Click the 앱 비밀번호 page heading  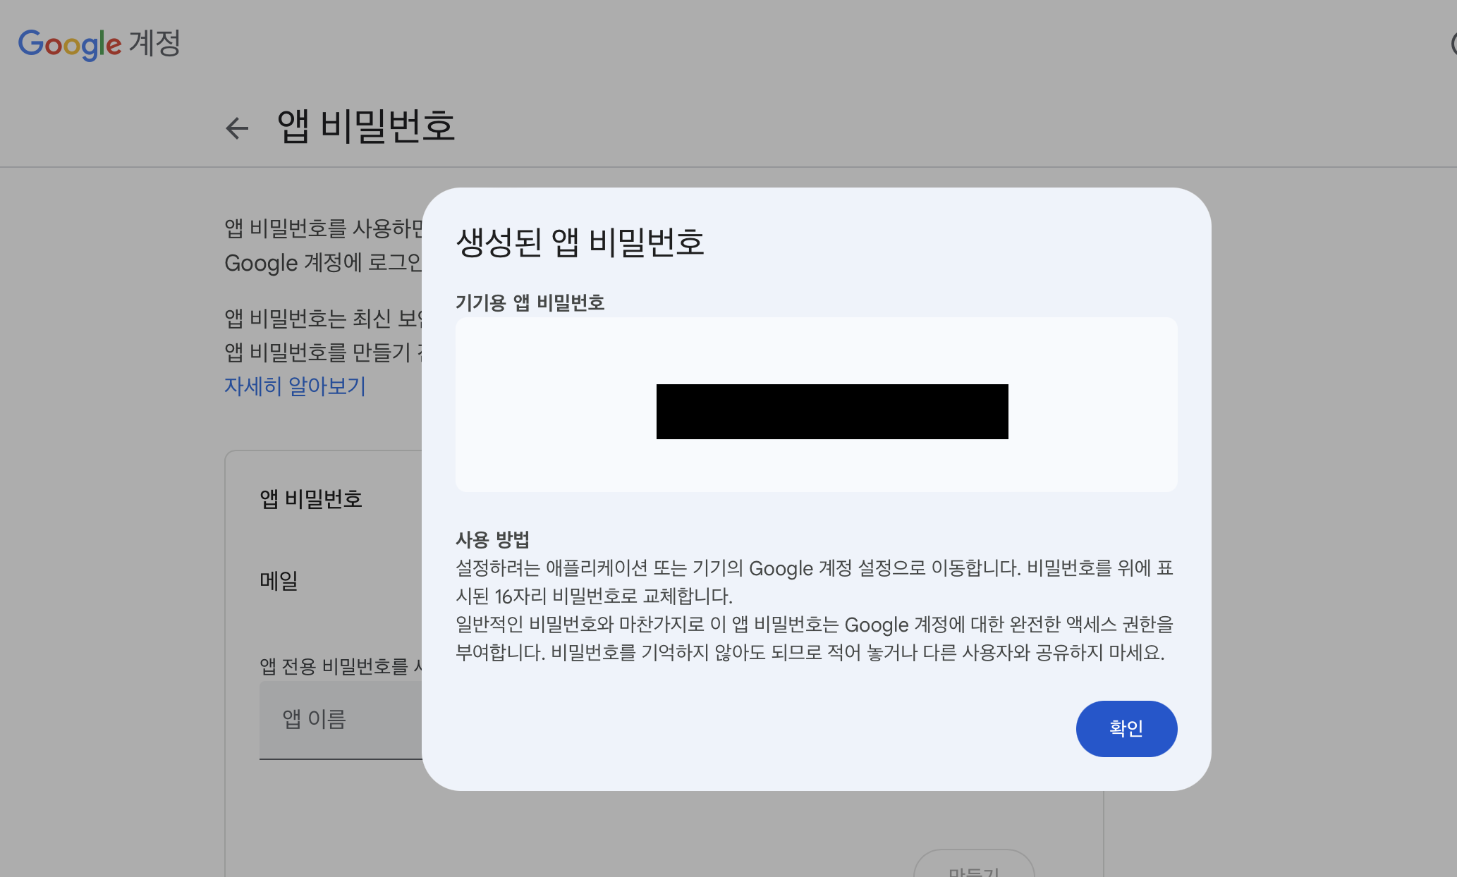366,127
